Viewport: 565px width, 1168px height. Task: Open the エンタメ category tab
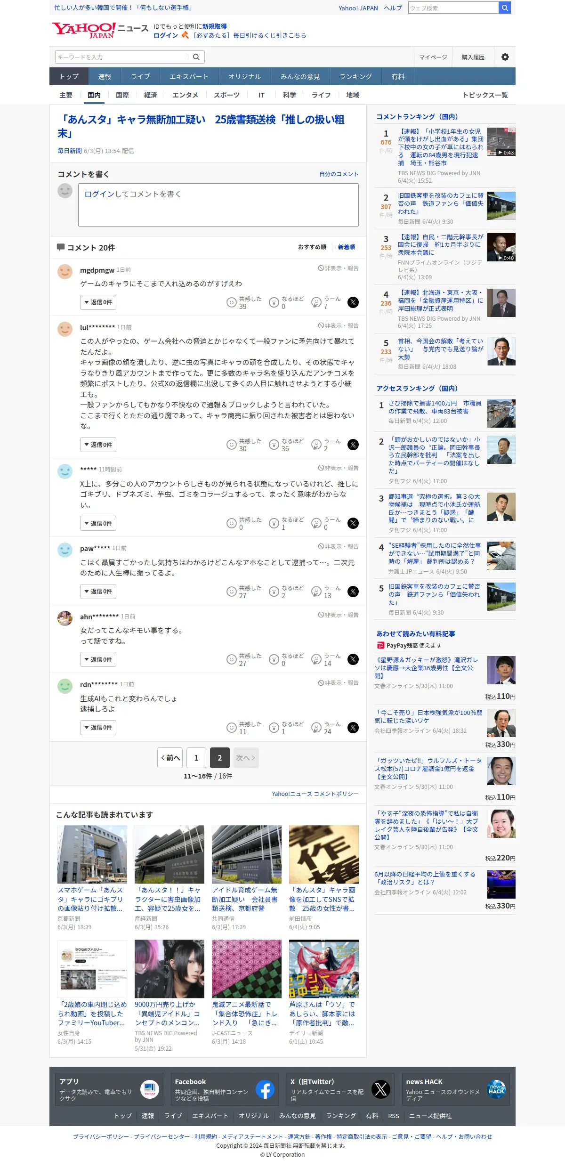click(x=185, y=95)
